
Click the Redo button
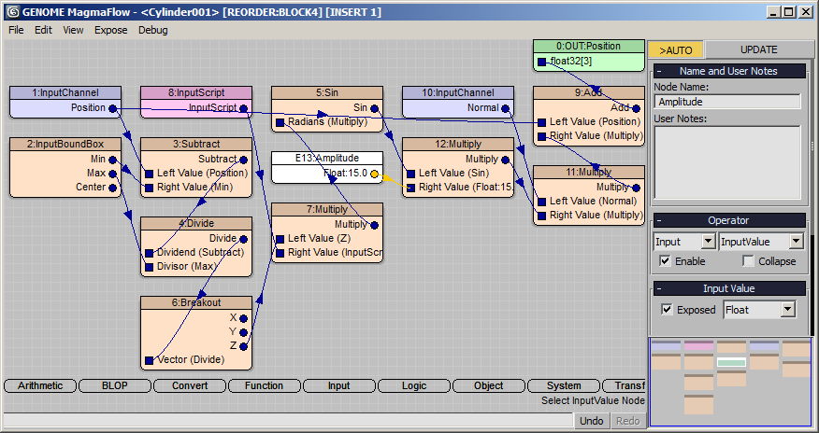tap(628, 421)
